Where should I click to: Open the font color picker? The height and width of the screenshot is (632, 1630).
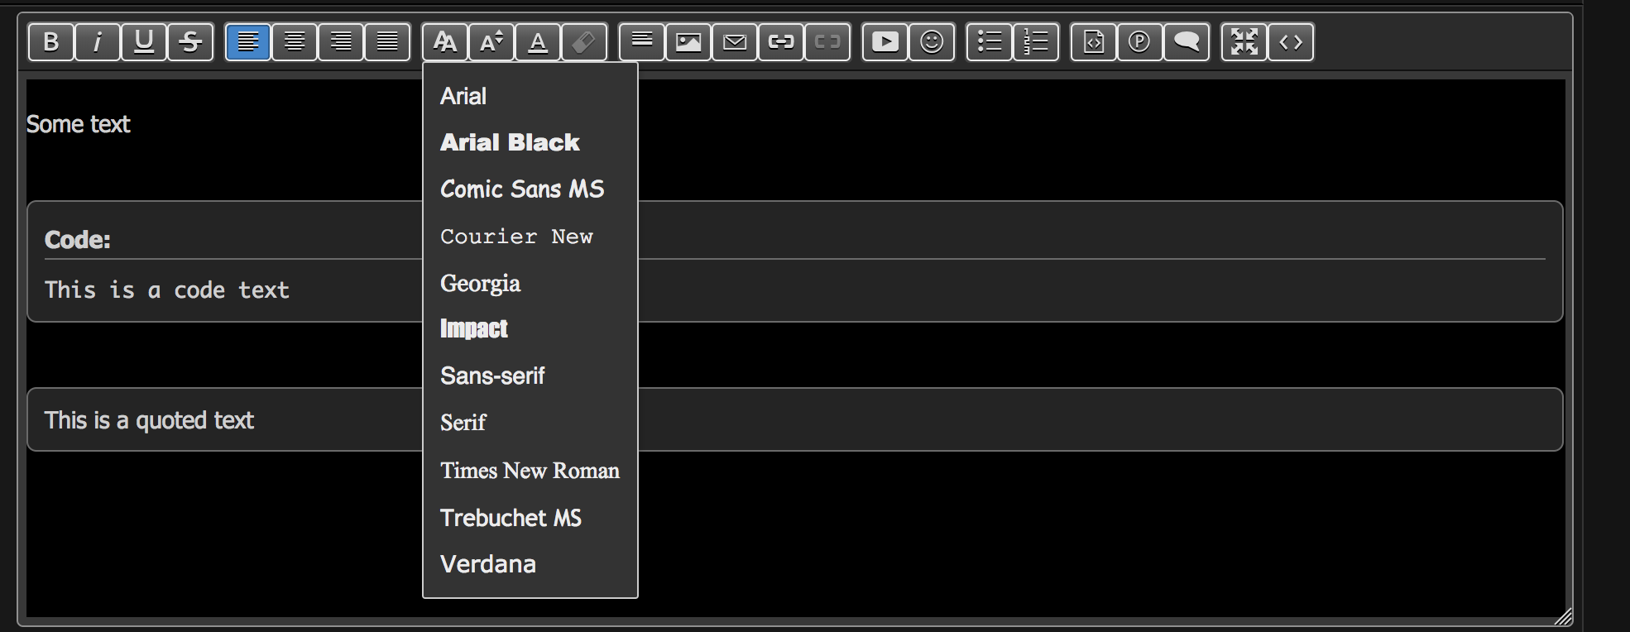tap(538, 41)
